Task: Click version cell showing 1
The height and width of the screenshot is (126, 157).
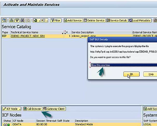Action: click(68, 36)
